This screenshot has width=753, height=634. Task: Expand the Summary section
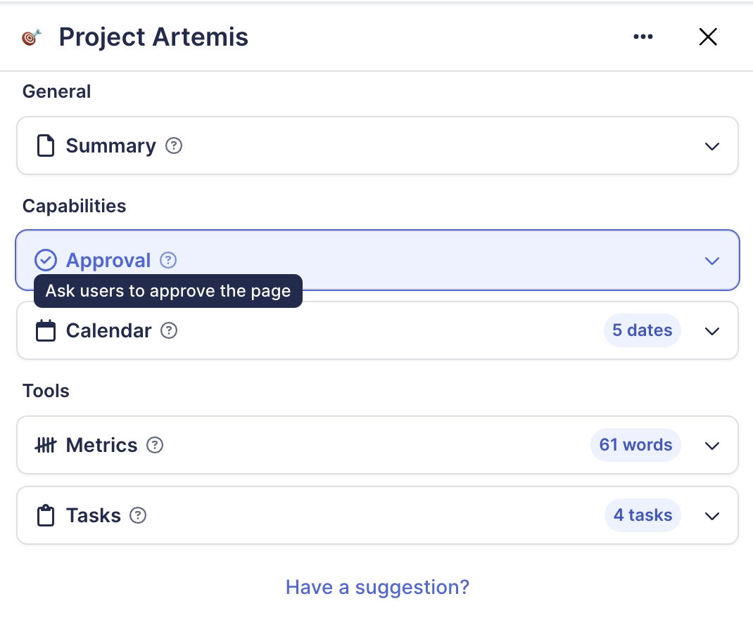tap(712, 146)
